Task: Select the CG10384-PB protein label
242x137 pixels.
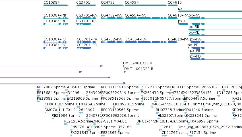Action: (55, 39)
